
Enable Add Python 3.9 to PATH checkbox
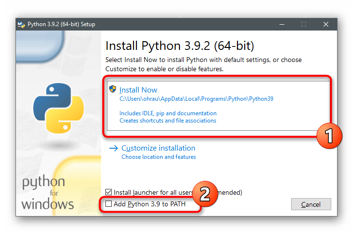point(109,204)
